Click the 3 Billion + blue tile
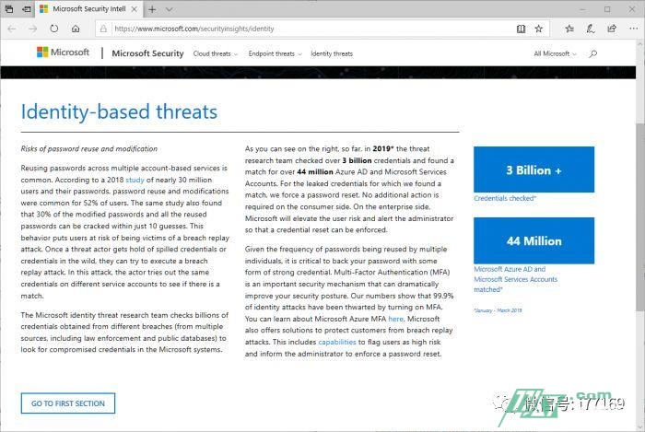The height and width of the screenshot is (432, 645). coord(534,169)
